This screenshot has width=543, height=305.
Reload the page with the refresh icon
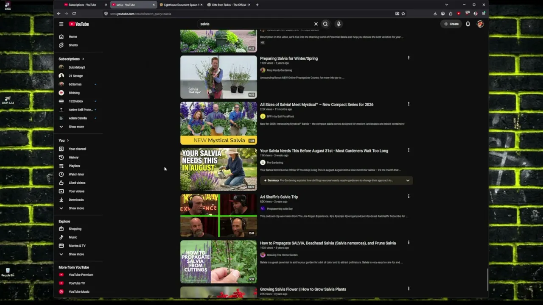coord(74,14)
